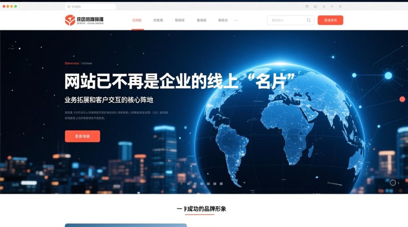Viewport: 408px width, 227px height.
Task: Click the orange shield logo in the header
Action: (70, 20)
